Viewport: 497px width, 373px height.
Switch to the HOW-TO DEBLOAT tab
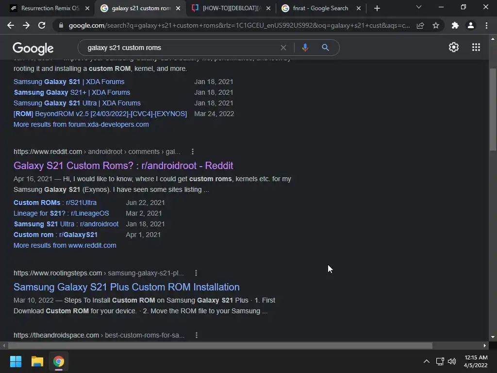[232, 8]
